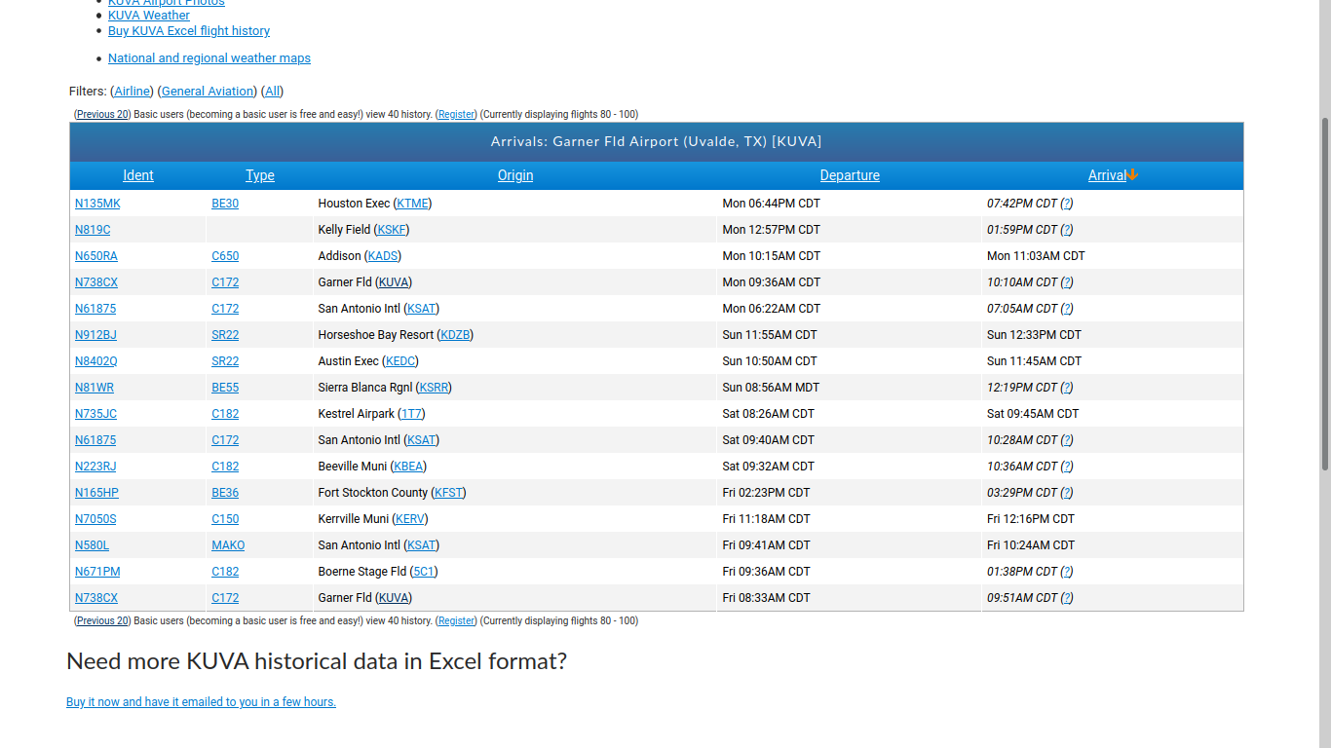Viewport: 1331px width, 748px height.
Task: Open airport 5C1 link
Action: click(423, 572)
